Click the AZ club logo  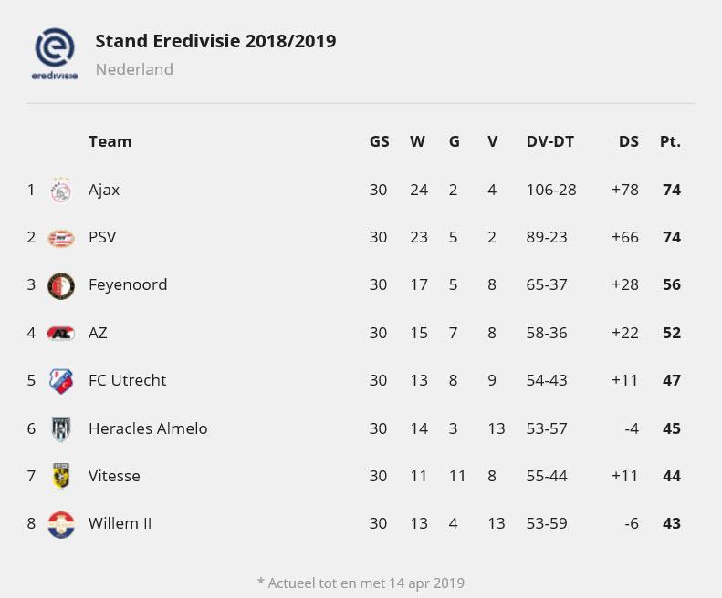pos(61,333)
